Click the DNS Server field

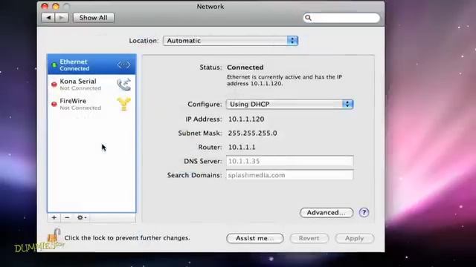[x=289, y=161]
